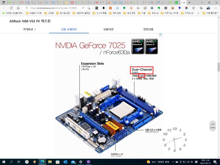Open the notification center icon

[x=216, y=162]
